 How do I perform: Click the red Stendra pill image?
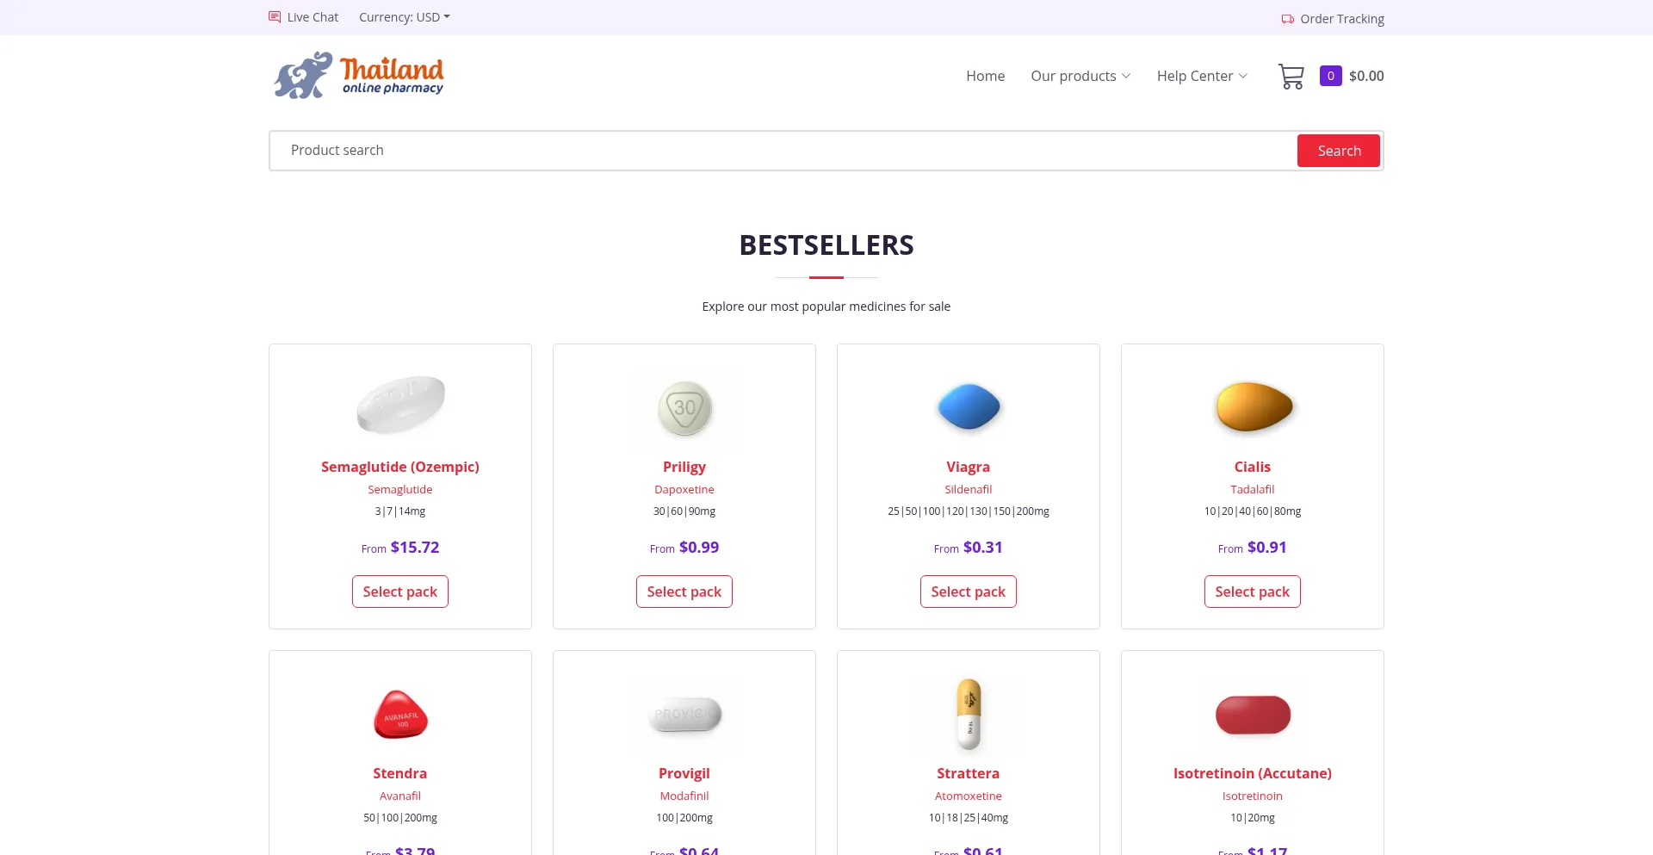click(400, 715)
